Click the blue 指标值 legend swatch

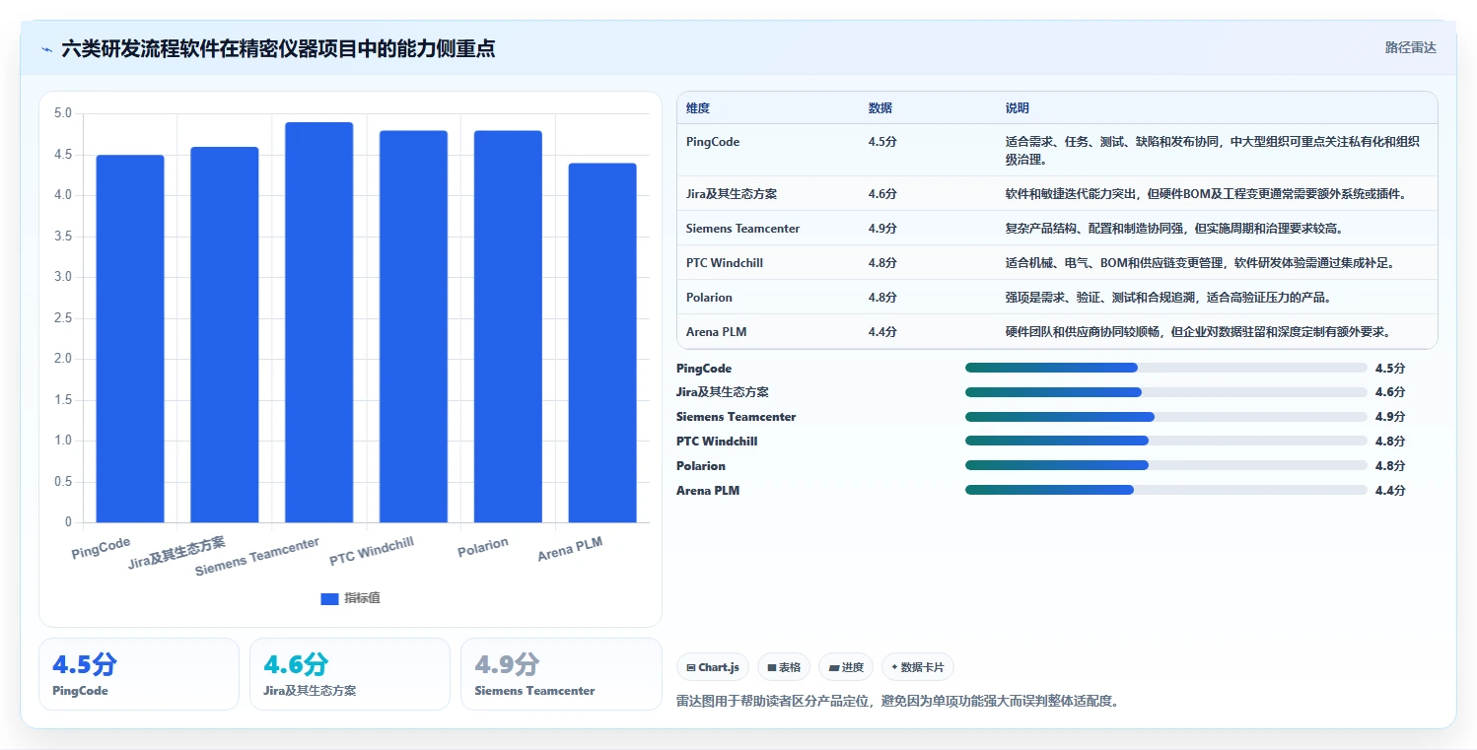click(x=330, y=599)
